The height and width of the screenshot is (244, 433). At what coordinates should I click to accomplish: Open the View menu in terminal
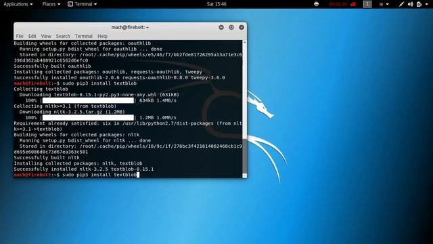tap(46, 36)
